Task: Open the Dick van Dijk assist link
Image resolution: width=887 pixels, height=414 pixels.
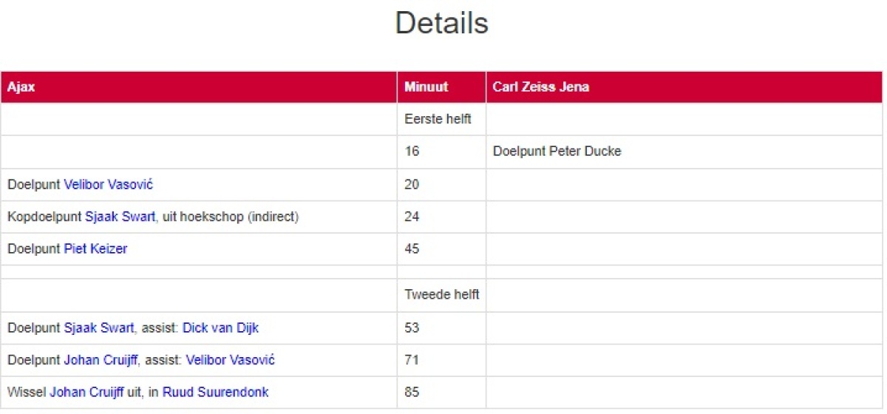Action: (x=220, y=328)
